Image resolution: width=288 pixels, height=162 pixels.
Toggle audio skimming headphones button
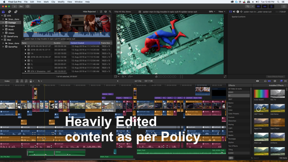(x=265, y=81)
